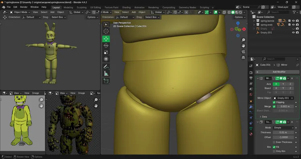
Task: Activate the Transform tool in viewport toolbar
Action: 106,59
